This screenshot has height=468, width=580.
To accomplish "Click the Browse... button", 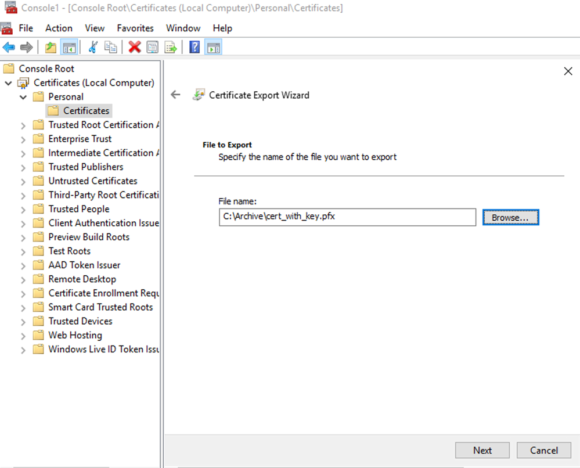I will tap(510, 218).
